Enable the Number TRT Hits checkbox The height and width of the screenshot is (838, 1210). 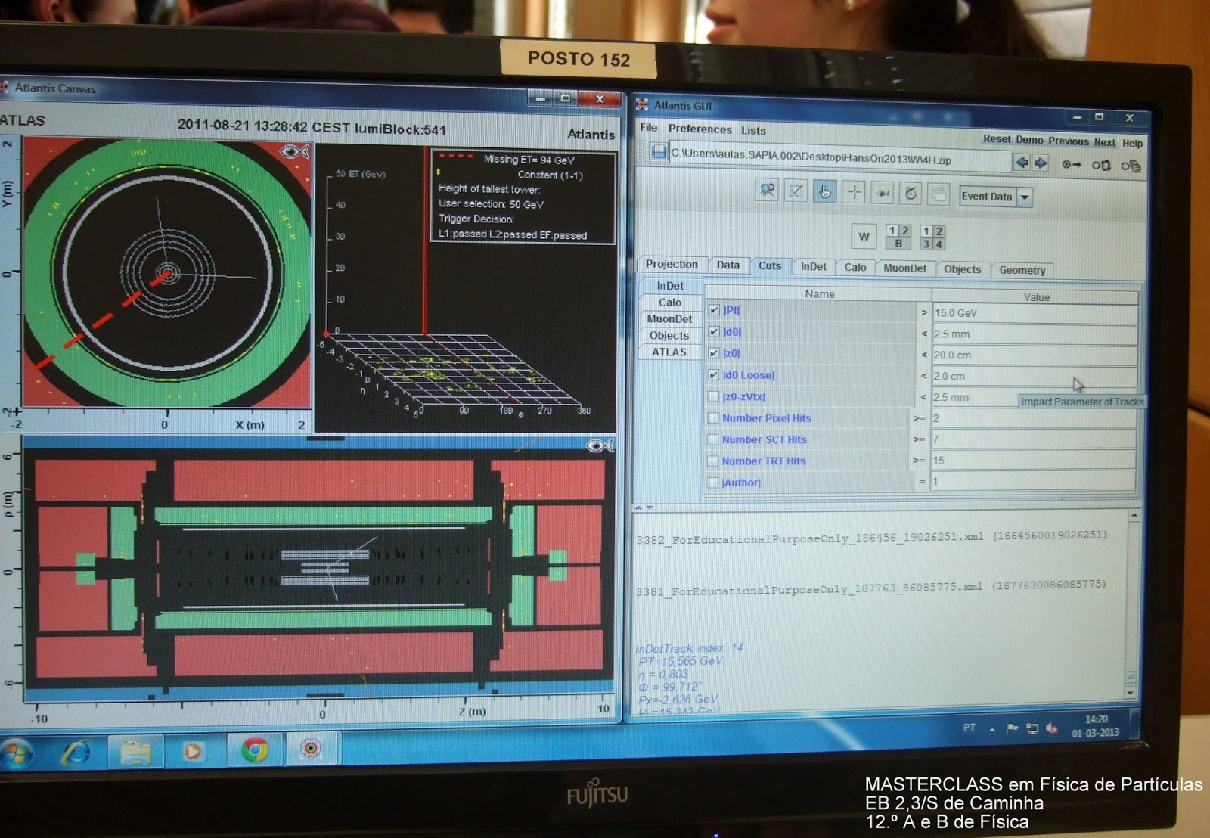point(712,461)
